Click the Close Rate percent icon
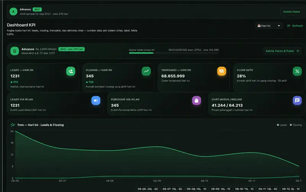The height and width of the screenshot is (192, 306). pyautogui.click(x=297, y=71)
